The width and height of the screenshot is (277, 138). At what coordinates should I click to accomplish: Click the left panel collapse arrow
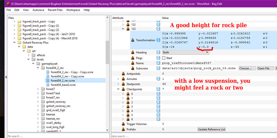[6, 77]
